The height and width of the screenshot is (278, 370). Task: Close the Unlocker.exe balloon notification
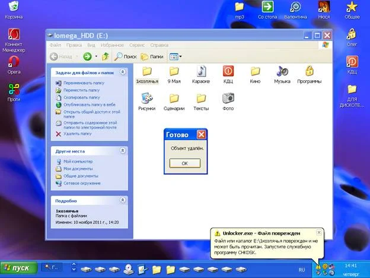[x=319, y=232]
